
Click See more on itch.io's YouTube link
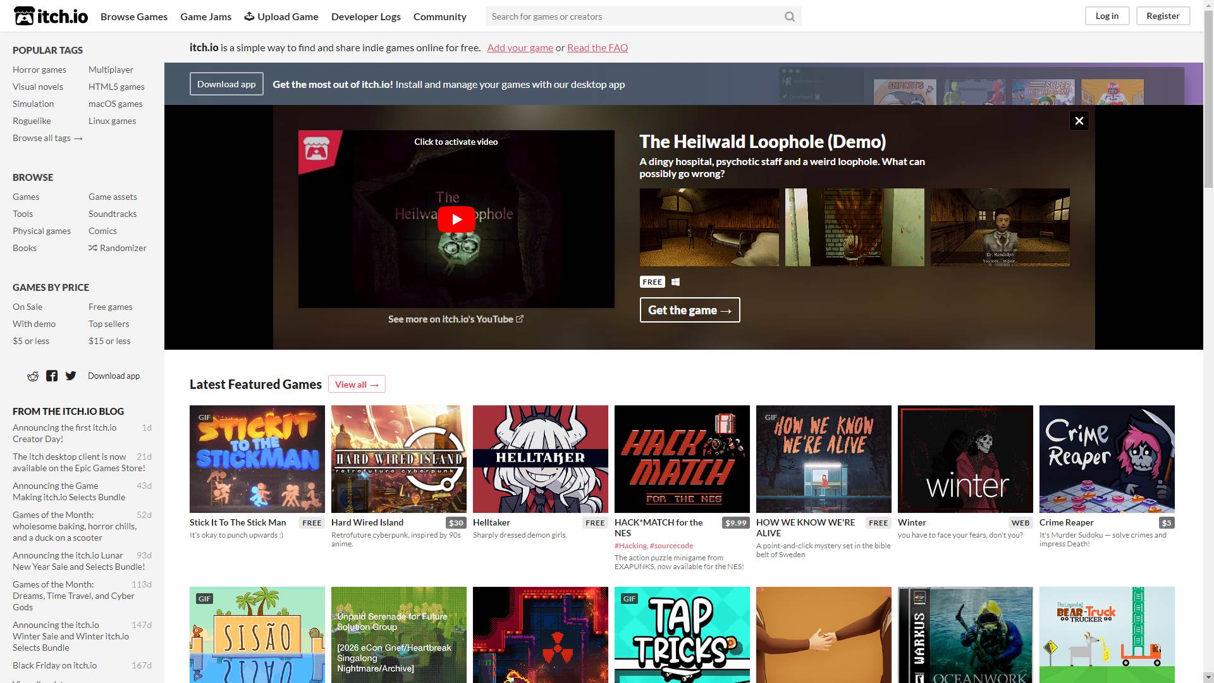[456, 319]
